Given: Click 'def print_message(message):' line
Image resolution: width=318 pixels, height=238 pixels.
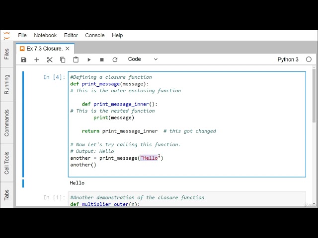Looking at the screenshot, I should (109, 84).
